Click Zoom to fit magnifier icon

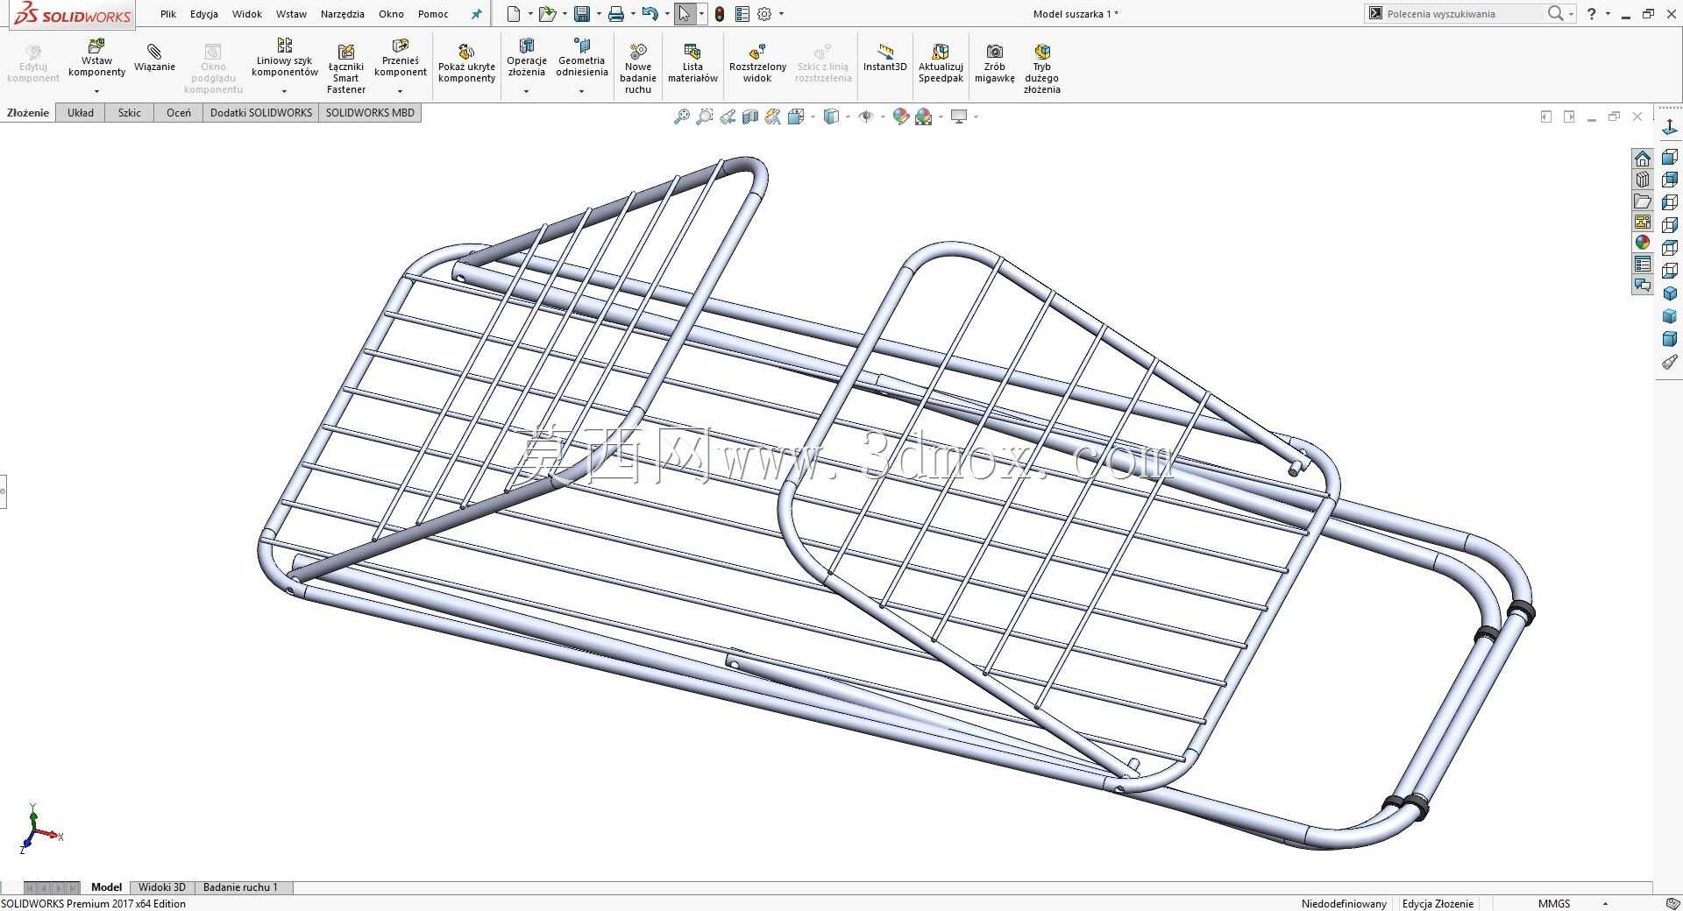coord(681,117)
